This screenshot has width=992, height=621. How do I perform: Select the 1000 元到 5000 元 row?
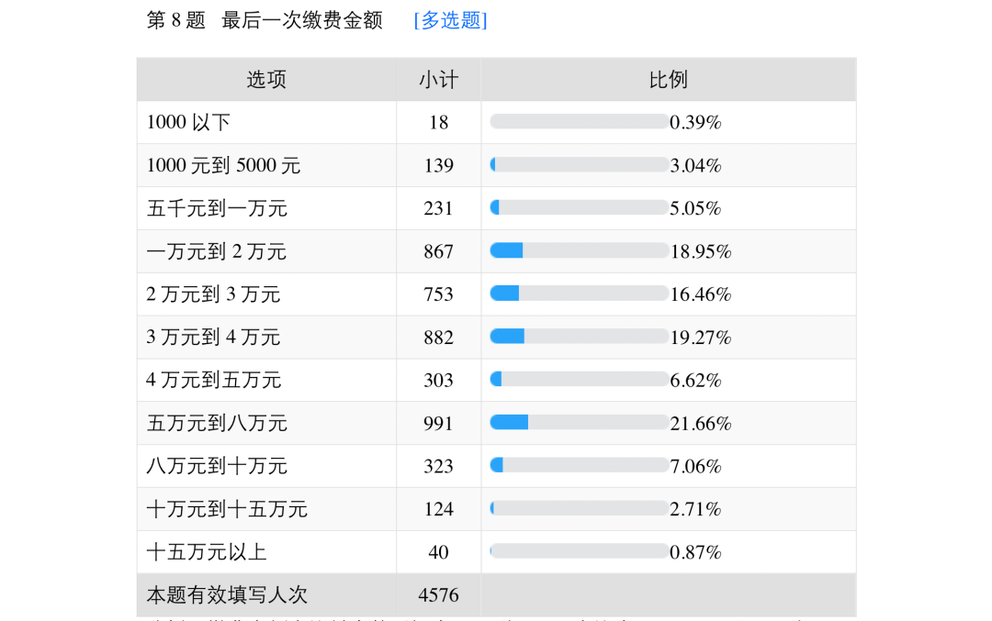496,165
